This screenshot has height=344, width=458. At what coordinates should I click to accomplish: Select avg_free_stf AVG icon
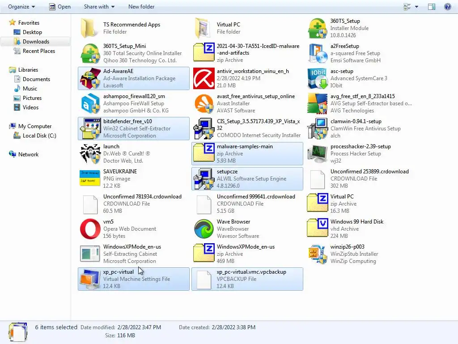318,103
